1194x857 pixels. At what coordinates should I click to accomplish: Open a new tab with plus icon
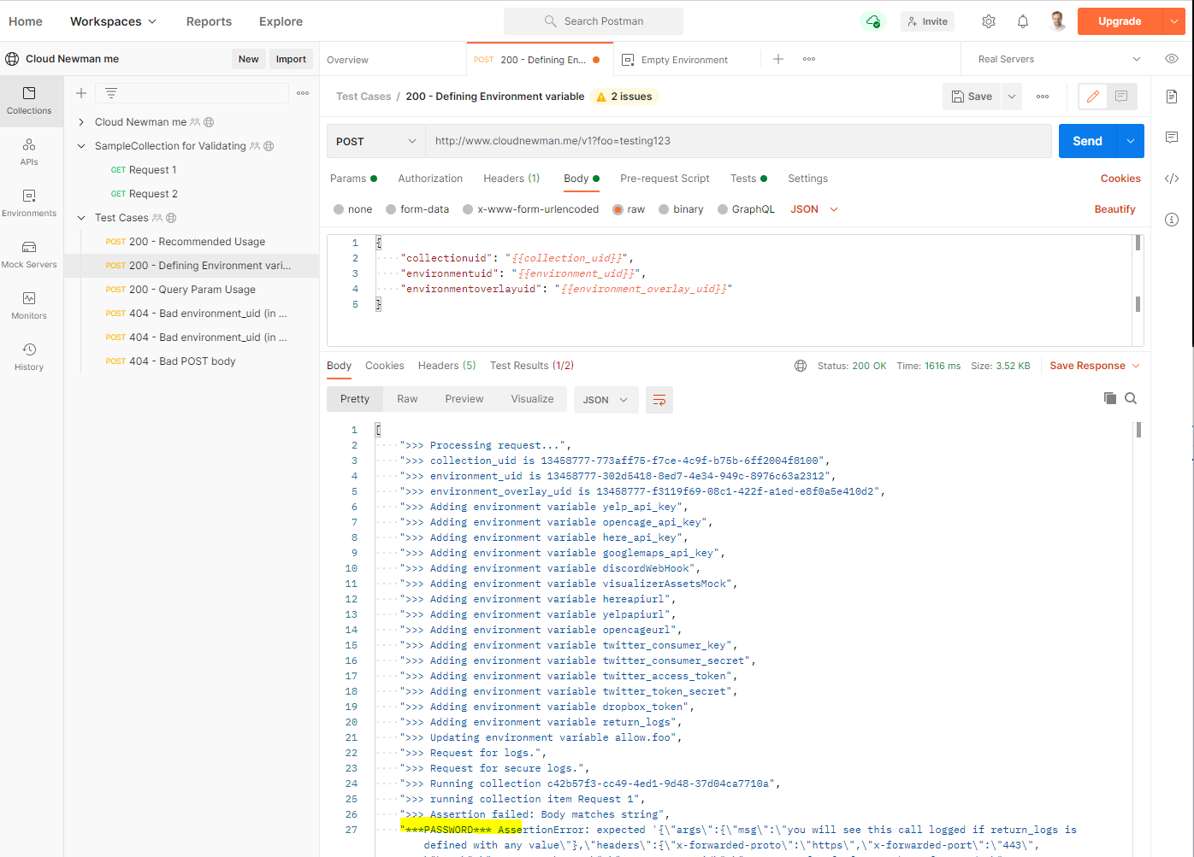(x=778, y=59)
